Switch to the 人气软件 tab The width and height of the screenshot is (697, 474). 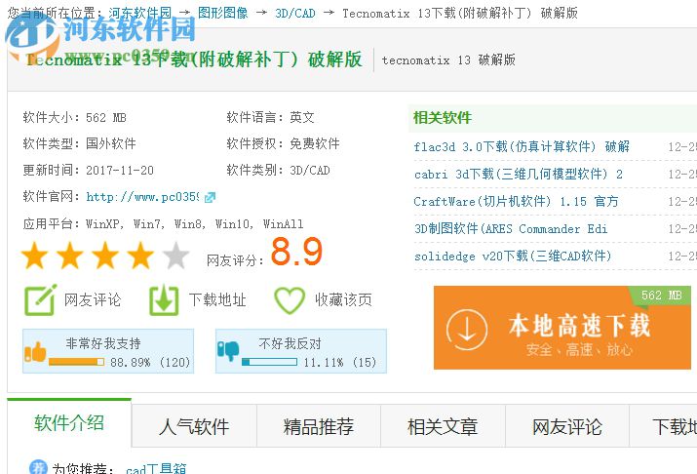pos(194,426)
